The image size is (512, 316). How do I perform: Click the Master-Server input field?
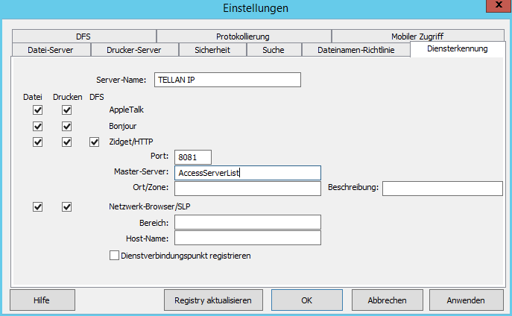coord(248,173)
